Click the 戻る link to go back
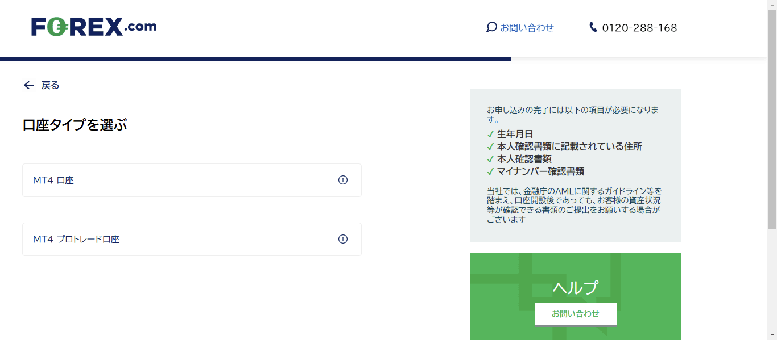777x340 pixels. [49, 85]
